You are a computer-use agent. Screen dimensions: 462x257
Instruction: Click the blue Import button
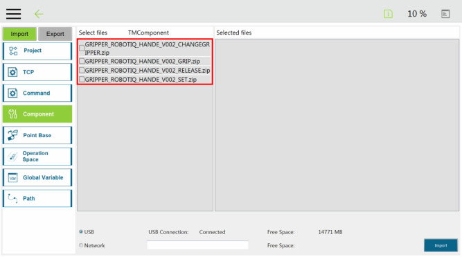(441, 245)
